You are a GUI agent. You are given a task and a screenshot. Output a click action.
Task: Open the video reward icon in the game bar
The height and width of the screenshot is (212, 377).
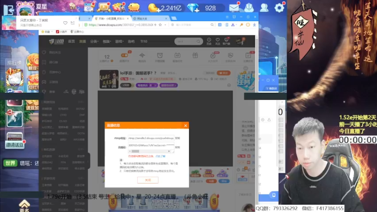pyautogui.click(x=104, y=7)
